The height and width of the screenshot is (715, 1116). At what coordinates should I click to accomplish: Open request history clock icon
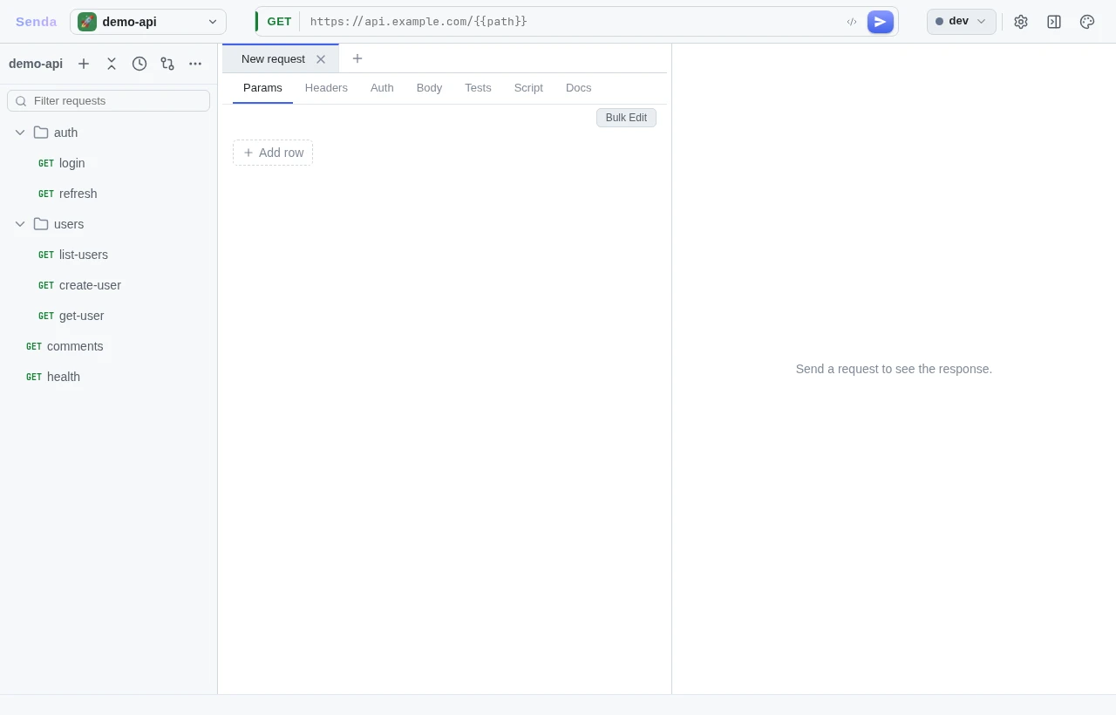click(x=139, y=64)
